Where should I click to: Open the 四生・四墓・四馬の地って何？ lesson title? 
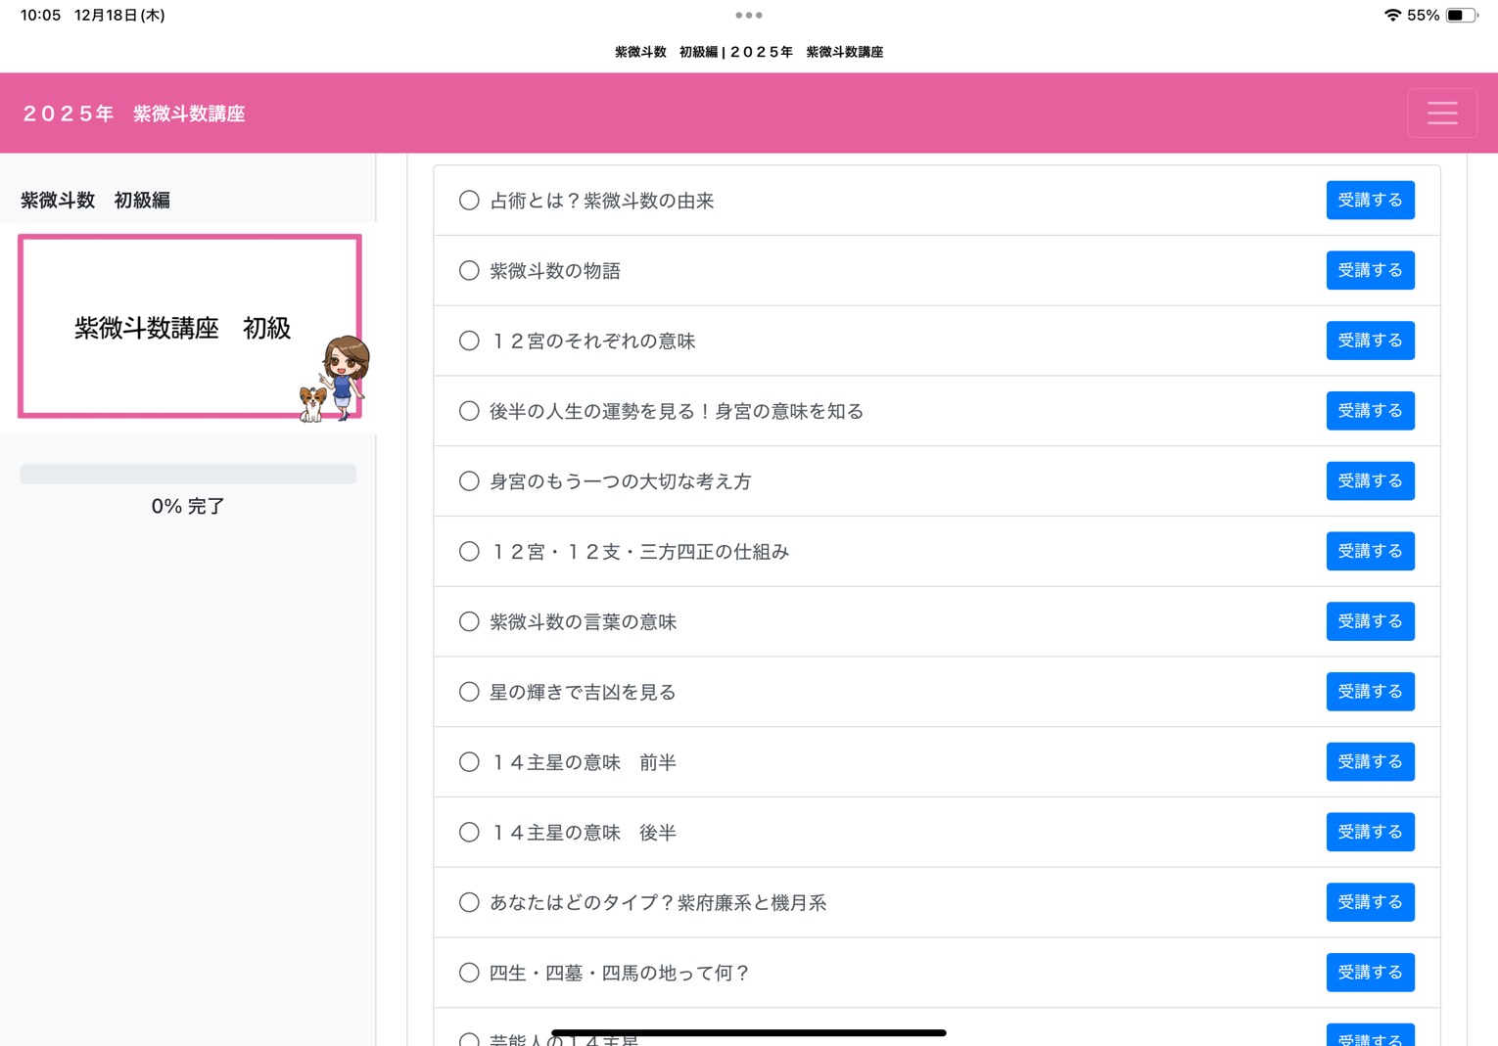[x=619, y=974]
